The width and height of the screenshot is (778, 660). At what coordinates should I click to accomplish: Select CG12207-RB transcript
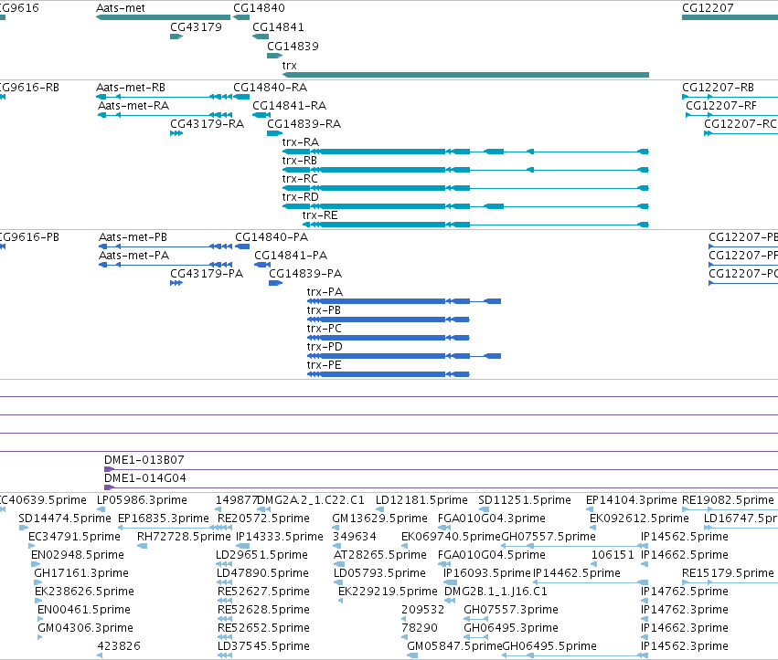pyautogui.click(x=730, y=97)
